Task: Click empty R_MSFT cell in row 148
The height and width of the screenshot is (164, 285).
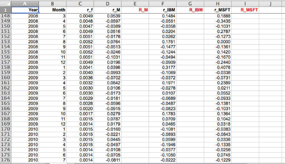Action: coord(245,16)
